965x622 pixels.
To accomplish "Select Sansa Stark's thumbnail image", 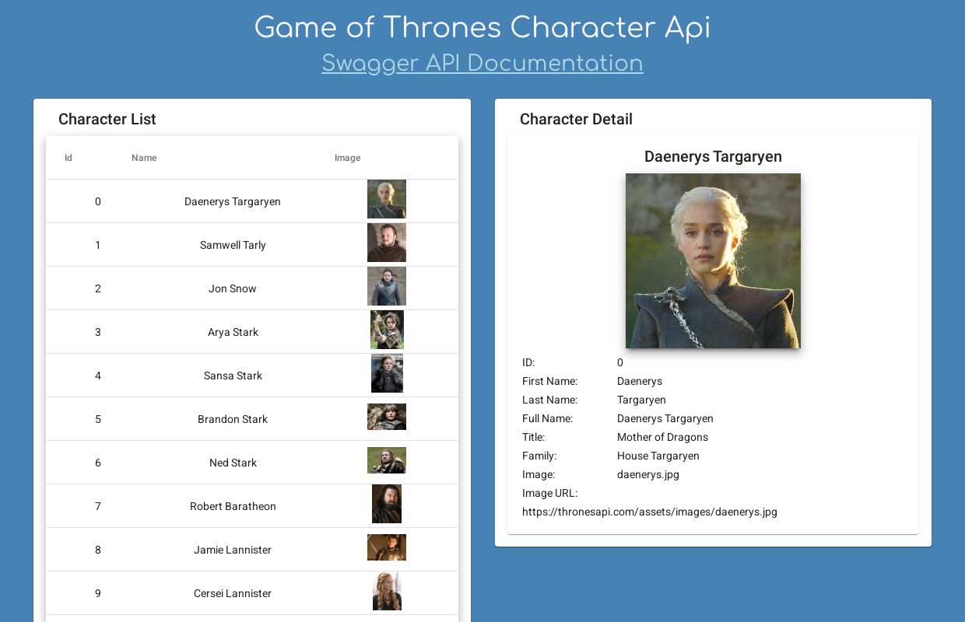I will pos(387,373).
